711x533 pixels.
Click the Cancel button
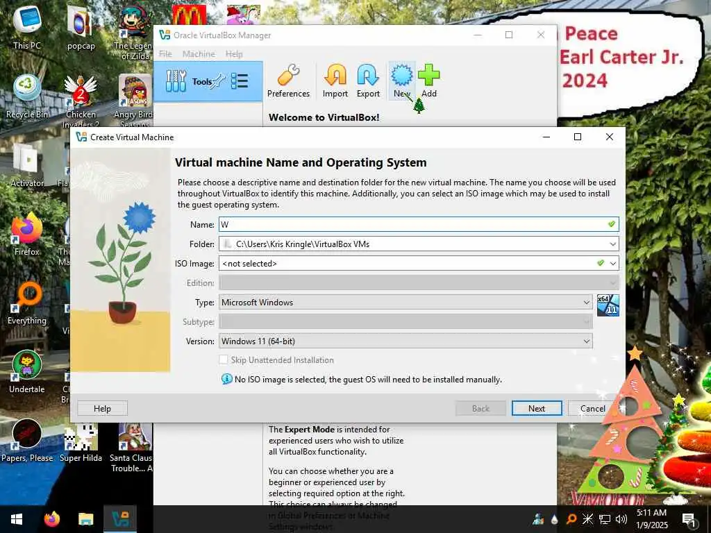point(593,408)
